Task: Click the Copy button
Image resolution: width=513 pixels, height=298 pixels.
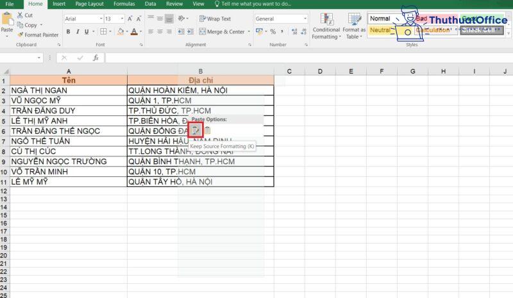Action: click(x=27, y=25)
